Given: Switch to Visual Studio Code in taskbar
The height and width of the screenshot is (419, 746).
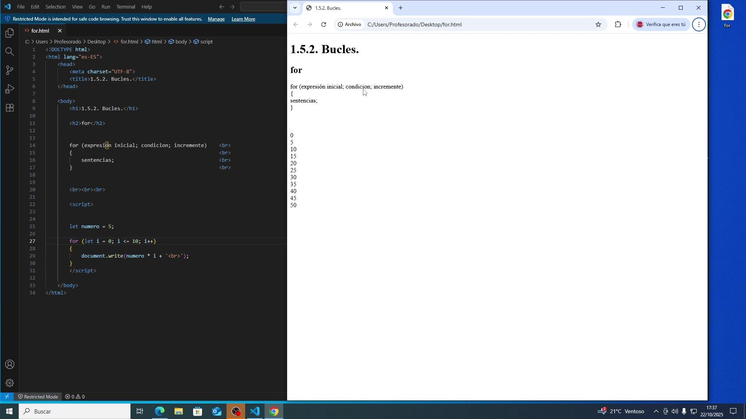Looking at the screenshot, I should pos(255,412).
